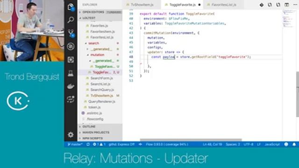The image size is (299, 168).
Task: Open the errors and warnings counter
Action: (x=99, y=144)
